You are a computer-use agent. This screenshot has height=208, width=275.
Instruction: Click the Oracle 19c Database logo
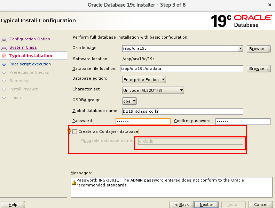point(241,21)
